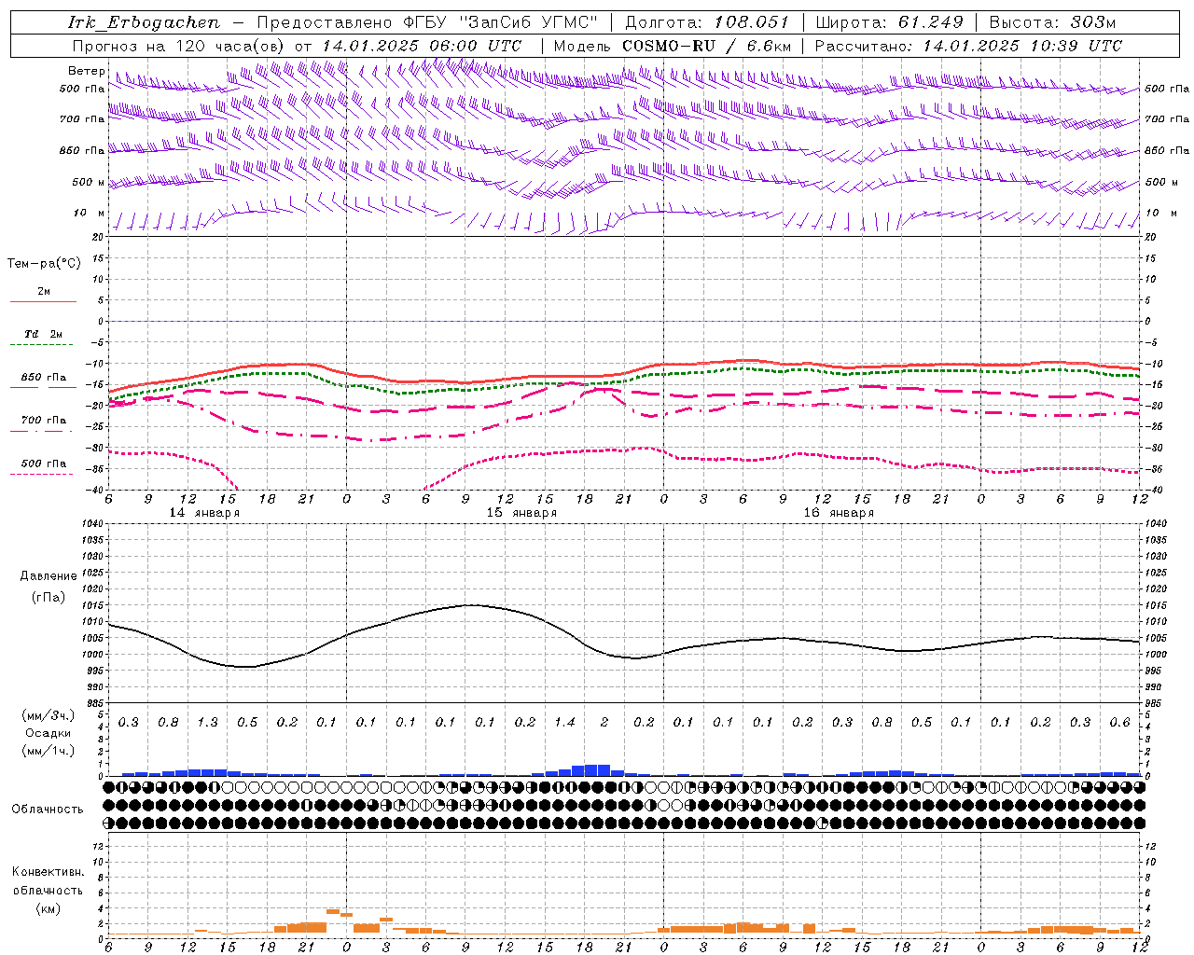Click the Конвективн. convective cloud label

(48, 872)
